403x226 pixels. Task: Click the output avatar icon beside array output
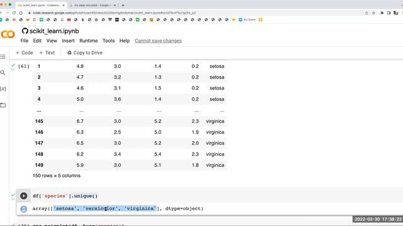click(24, 209)
